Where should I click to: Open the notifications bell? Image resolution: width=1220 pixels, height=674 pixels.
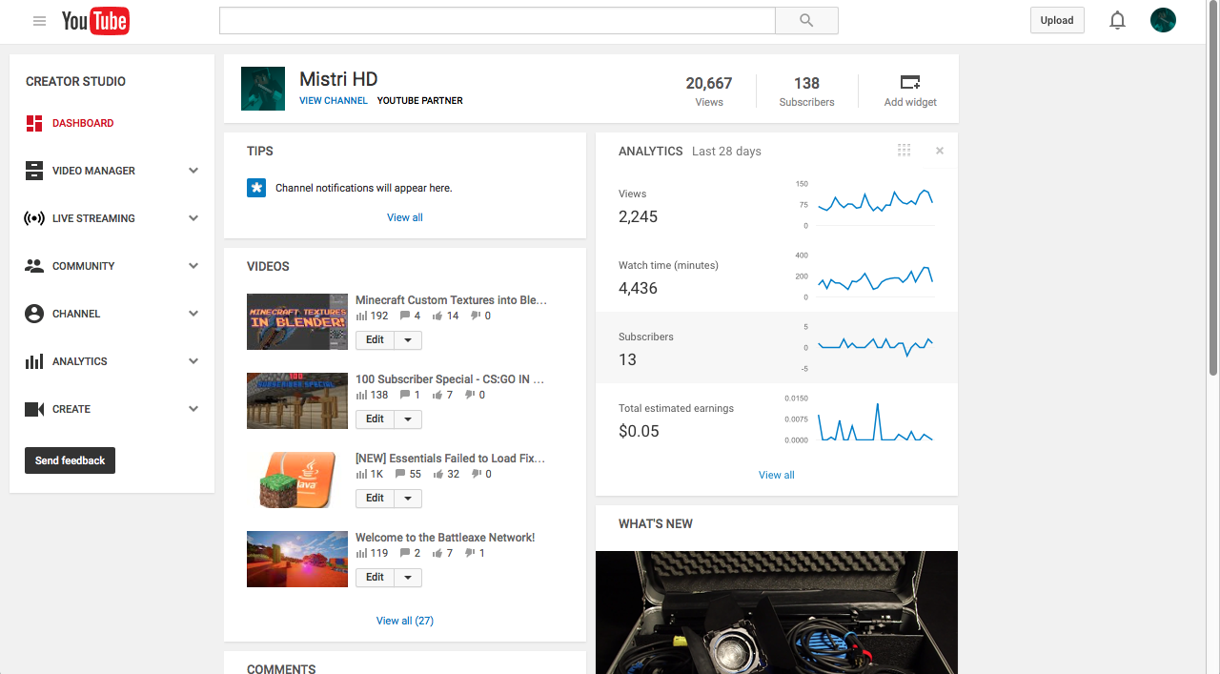[1117, 21]
